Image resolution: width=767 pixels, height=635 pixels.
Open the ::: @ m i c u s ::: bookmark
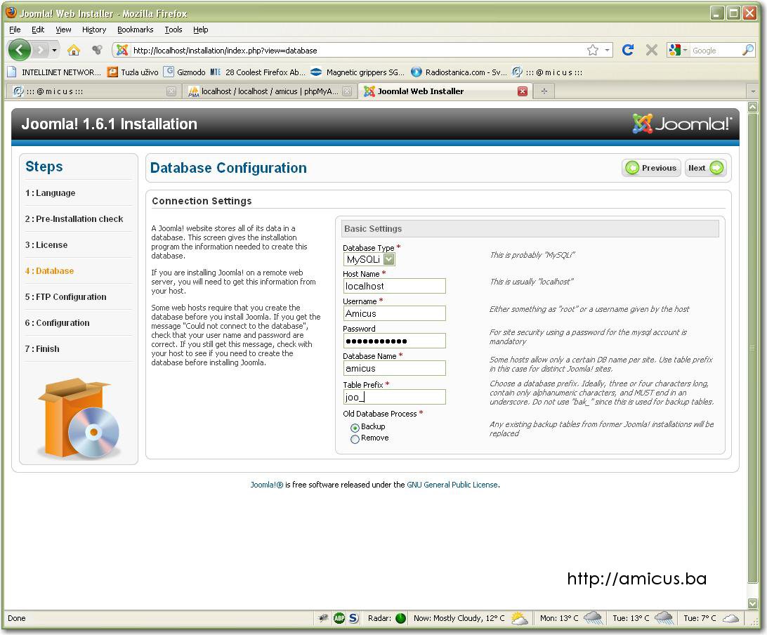(547, 72)
